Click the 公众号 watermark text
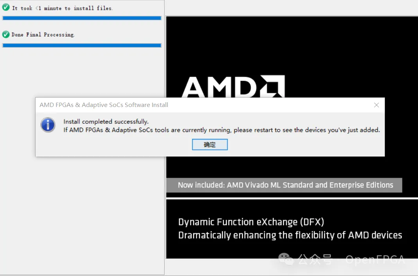The width and height of the screenshot is (418, 276). pos(315,259)
